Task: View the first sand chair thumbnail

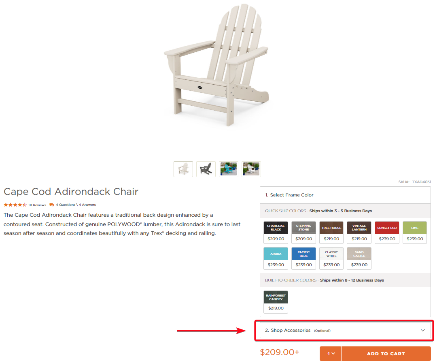Action: point(183,169)
